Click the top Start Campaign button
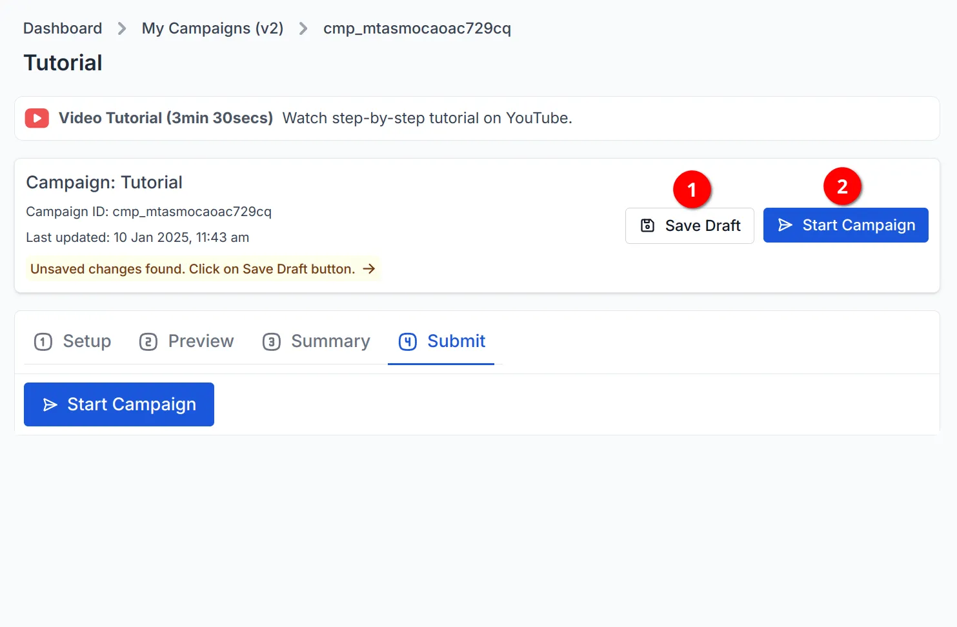 tap(845, 225)
